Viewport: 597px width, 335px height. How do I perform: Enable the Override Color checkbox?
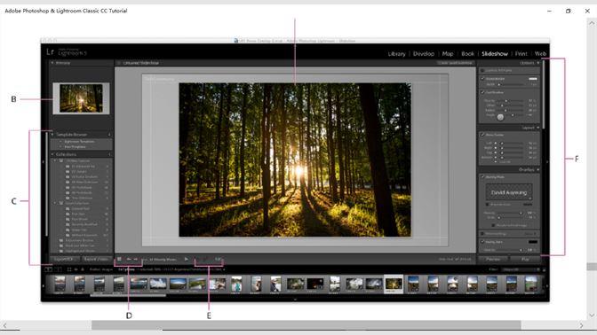(488, 205)
